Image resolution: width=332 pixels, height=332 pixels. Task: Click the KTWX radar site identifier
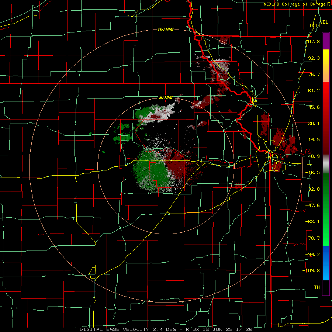click(x=193, y=329)
